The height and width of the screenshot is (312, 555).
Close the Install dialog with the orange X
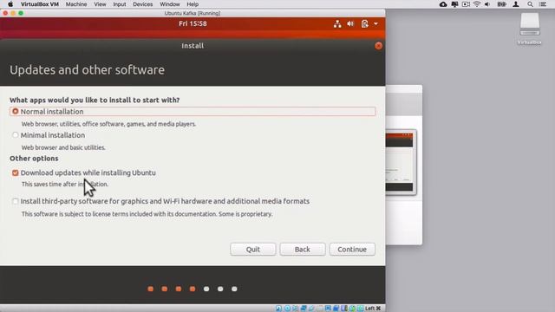(378, 46)
